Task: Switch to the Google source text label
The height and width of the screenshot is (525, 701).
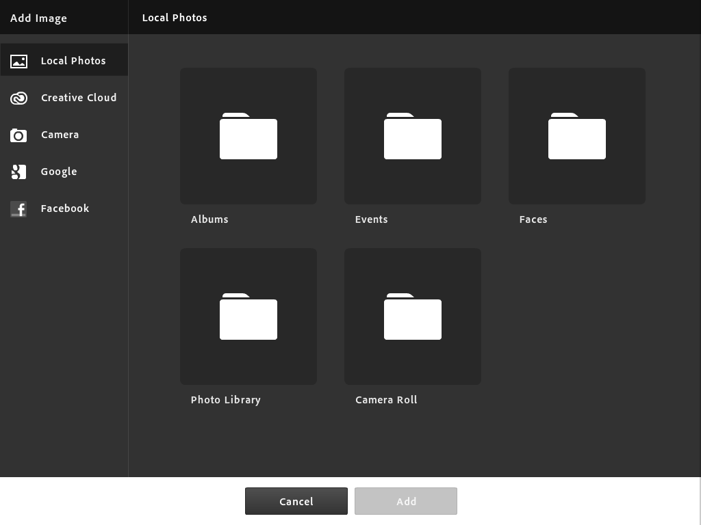Action: point(59,172)
